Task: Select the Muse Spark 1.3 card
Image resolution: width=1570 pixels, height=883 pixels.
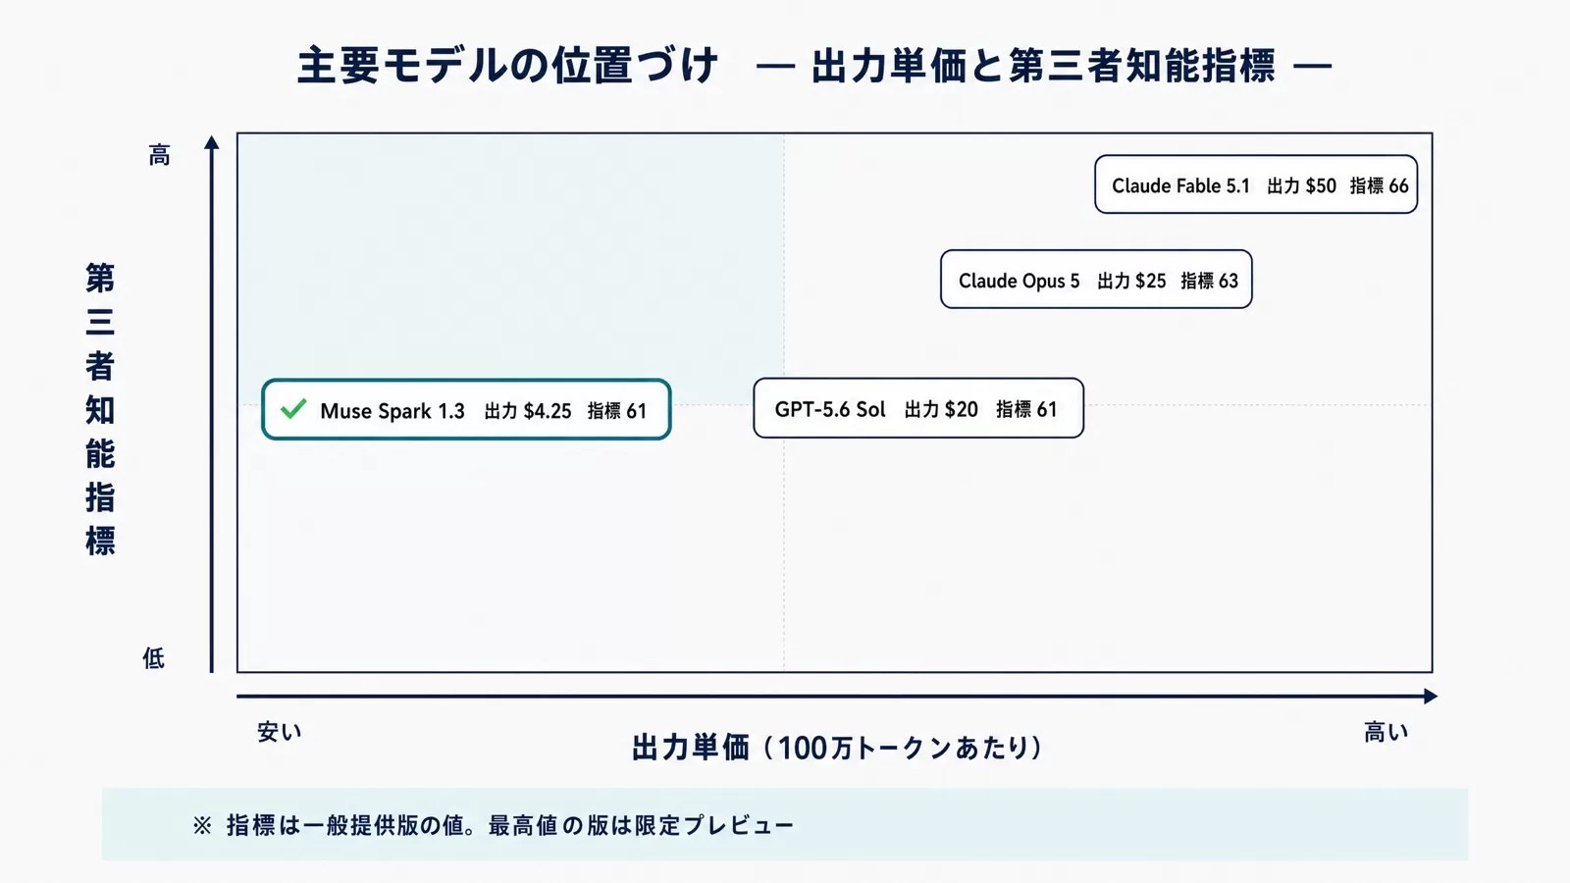Action: [x=466, y=409]
